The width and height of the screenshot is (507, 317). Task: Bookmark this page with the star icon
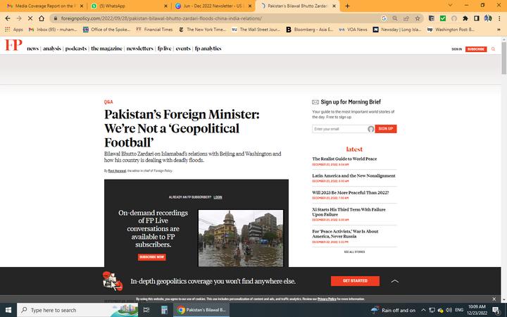click(418, 18)
